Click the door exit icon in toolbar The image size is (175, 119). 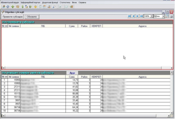click(x=71, y=7)
